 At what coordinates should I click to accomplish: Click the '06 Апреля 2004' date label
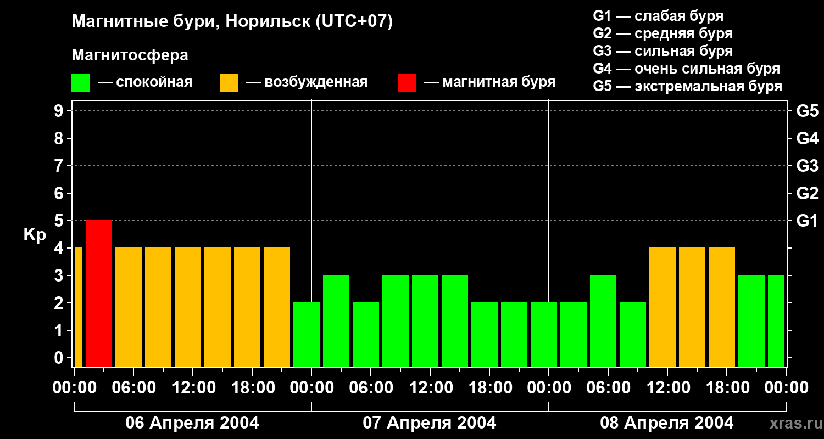[192, 423]
